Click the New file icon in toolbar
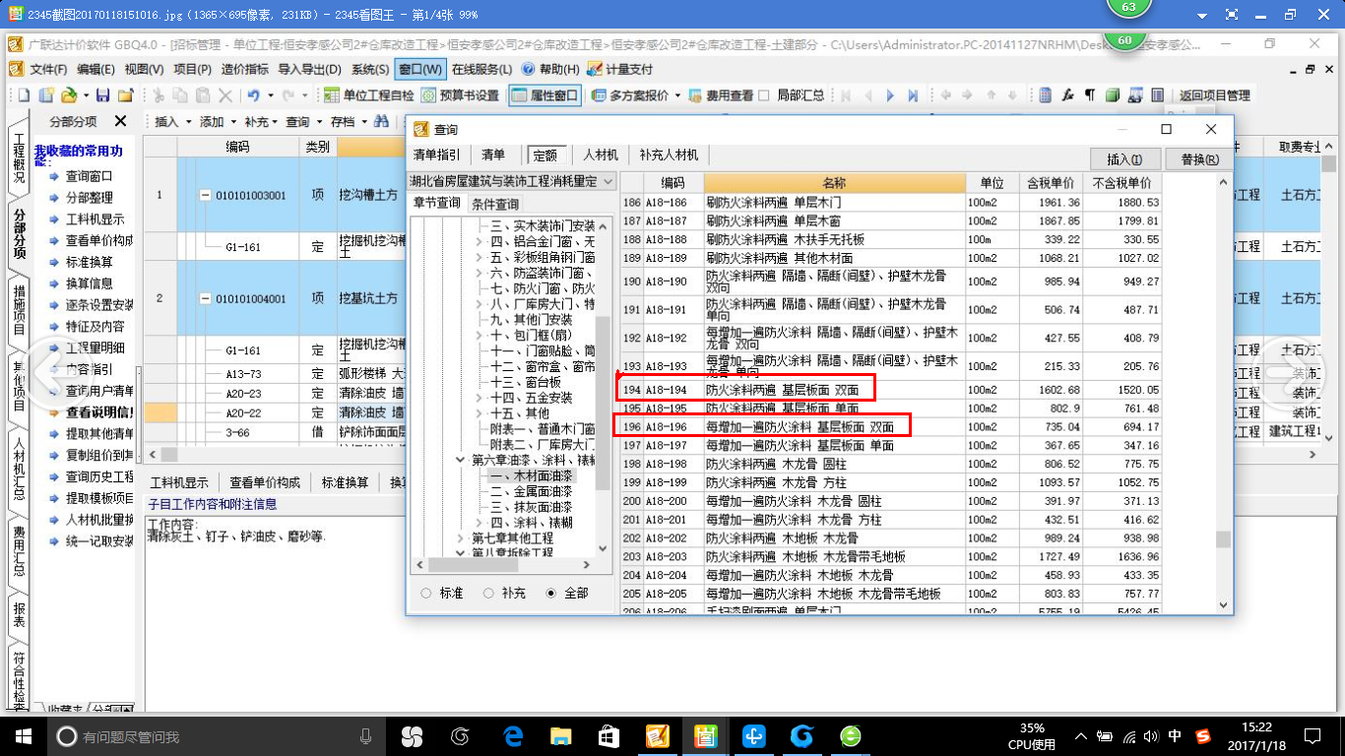1345x756 pixels. point(25,95)
